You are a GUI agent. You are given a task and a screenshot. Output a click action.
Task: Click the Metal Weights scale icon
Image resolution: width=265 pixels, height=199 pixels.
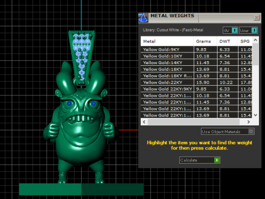(143, 18)
